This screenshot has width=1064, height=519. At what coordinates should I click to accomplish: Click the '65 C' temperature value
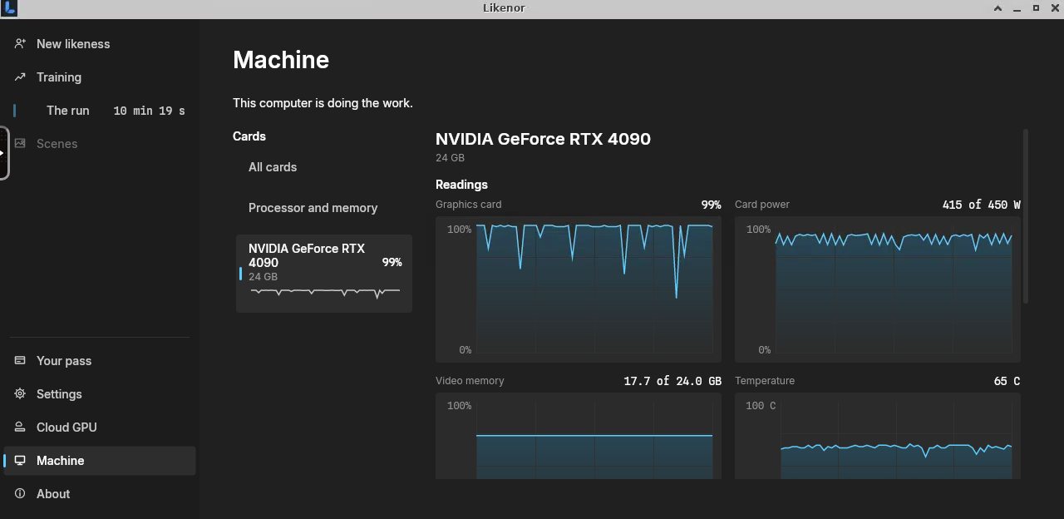1007,381
